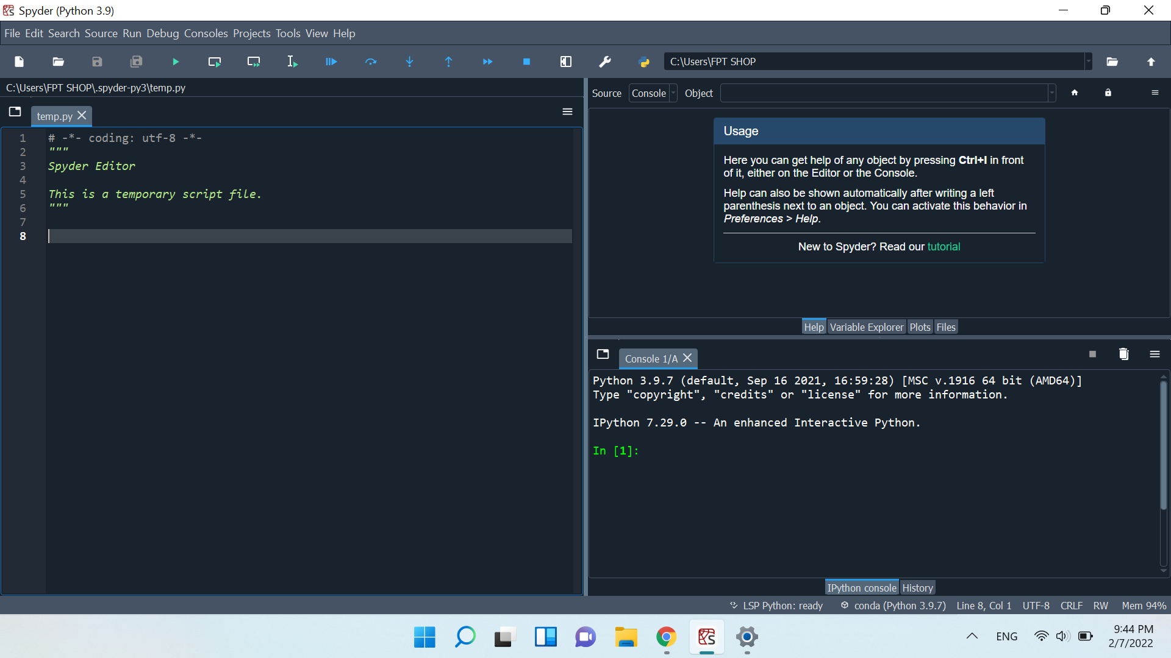Open Windows Start menu in taskbar
The height and width of the screenshot is (658, 1171).
click(424, 637)
